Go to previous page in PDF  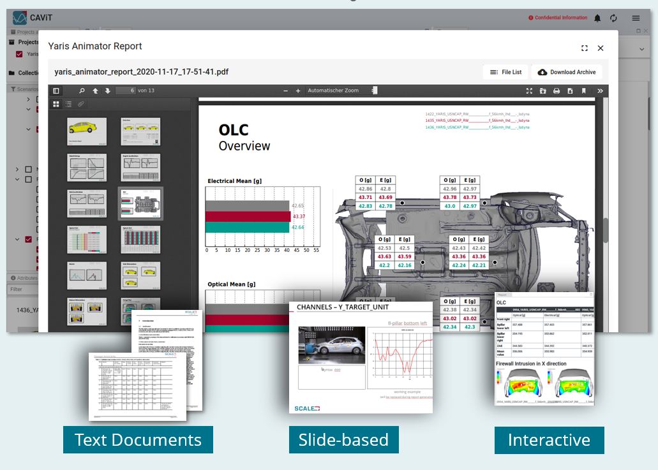[x=95, y=91]
